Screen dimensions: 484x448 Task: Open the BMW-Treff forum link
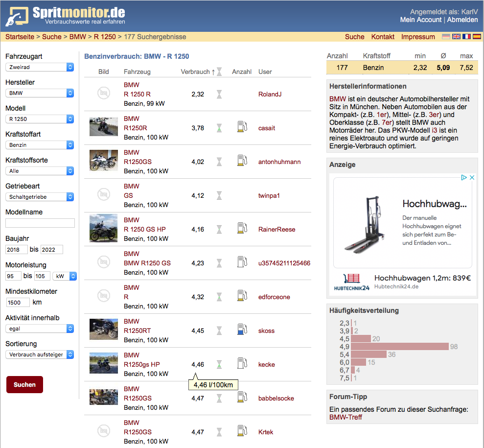click(x=346, y=417)
